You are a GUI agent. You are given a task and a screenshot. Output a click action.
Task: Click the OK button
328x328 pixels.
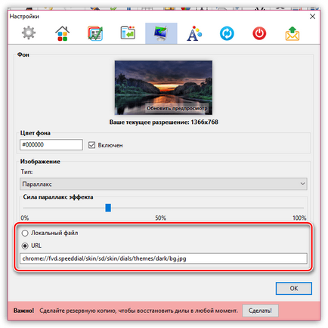294,288
